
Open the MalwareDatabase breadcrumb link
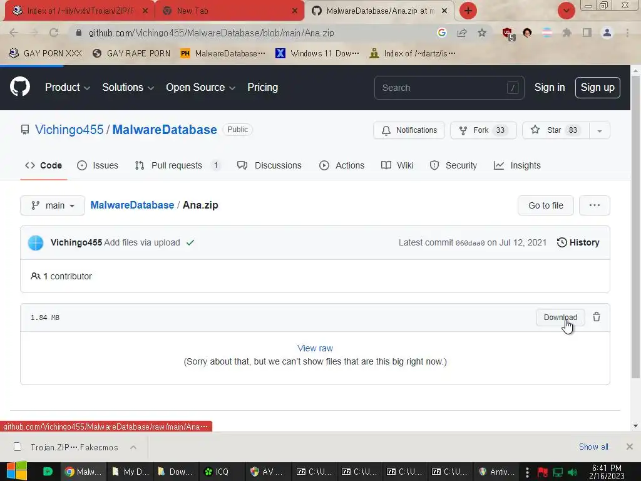[132, 205]
